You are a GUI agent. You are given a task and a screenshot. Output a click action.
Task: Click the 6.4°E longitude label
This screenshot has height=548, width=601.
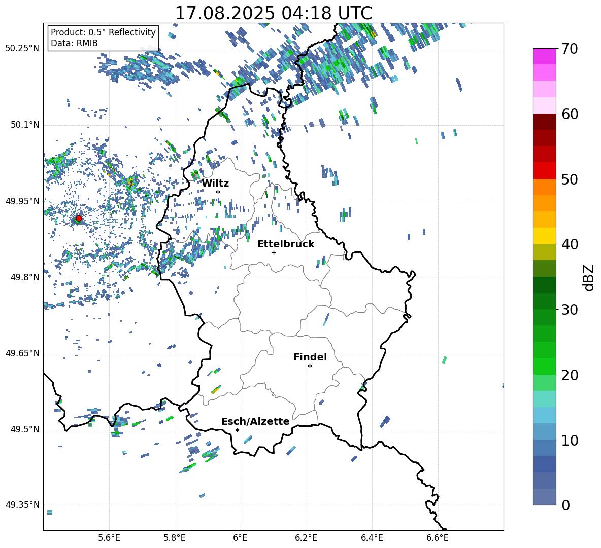tap(372, 538)
